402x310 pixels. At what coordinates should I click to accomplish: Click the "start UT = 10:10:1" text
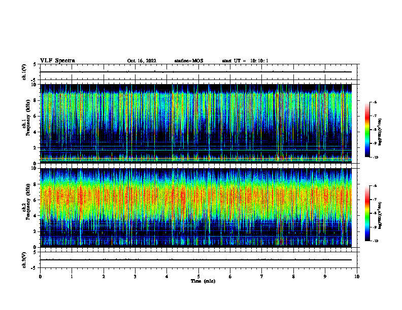245,61
